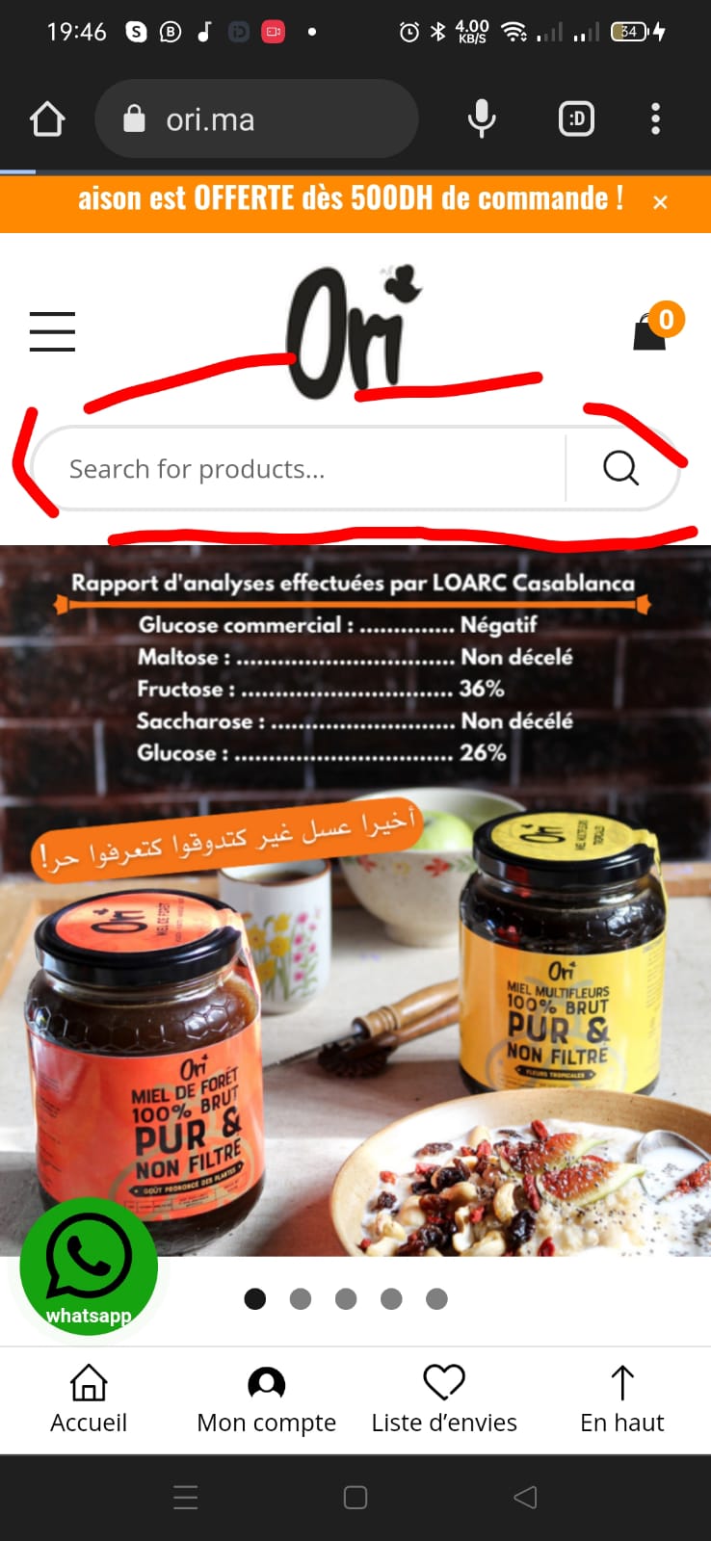Tap the browser home icon
The height and width of the screenshot is (1541, 711).
[x=47, y=119]
